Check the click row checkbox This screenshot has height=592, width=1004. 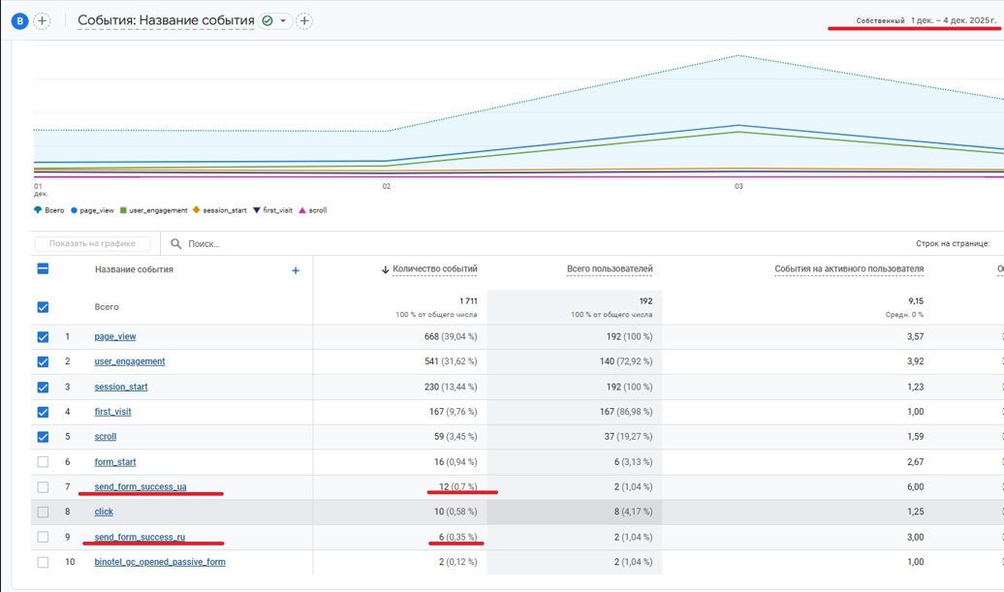(43, 512)
